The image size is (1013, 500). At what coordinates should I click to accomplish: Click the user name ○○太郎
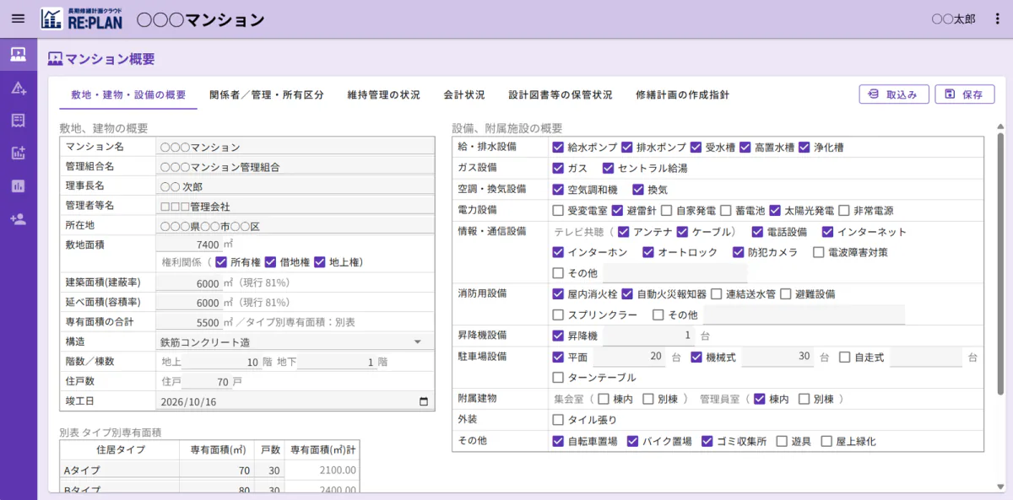point(953,19)
